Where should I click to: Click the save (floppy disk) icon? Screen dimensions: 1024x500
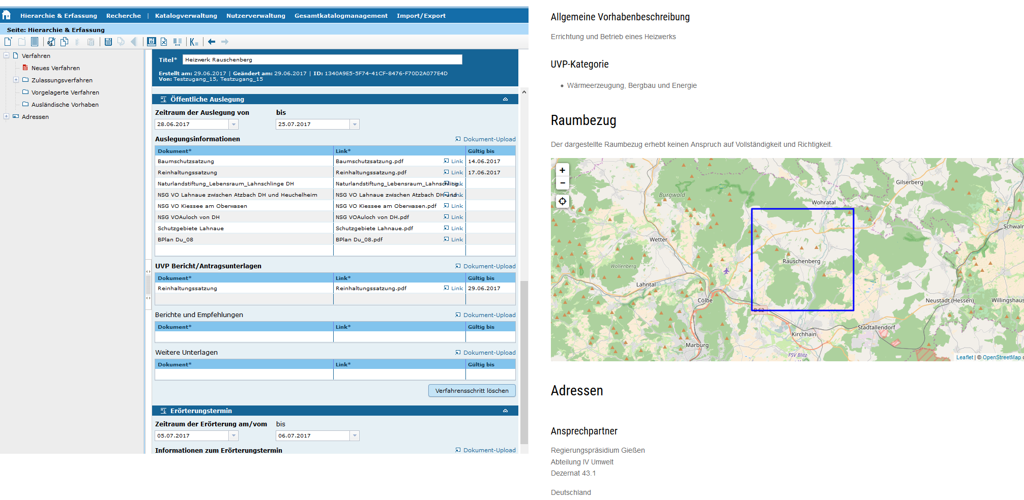coord(108,42)
